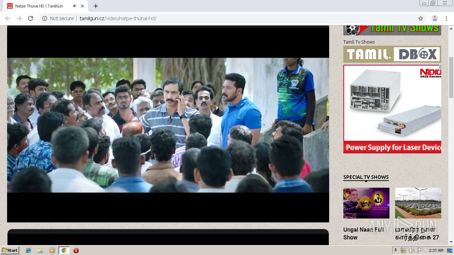Open the Windows Start menu

pyautogui.click(x=10, y=250)
